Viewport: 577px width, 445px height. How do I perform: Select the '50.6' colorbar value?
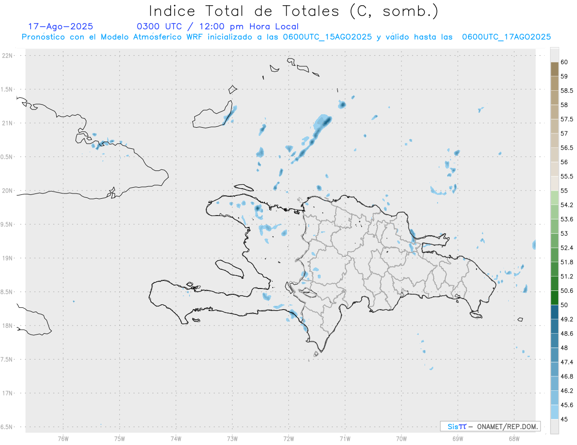pos(566,290)
